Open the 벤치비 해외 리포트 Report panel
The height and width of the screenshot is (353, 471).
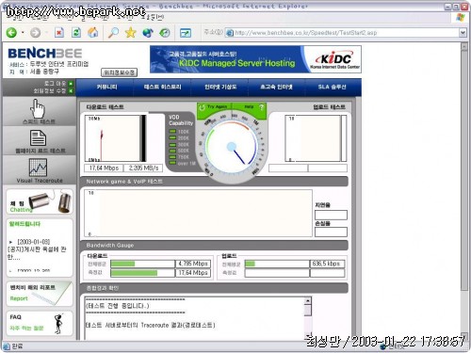(x=40, y=294)
